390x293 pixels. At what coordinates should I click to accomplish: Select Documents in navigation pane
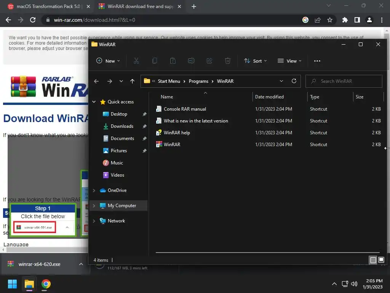tap(122, 138)
